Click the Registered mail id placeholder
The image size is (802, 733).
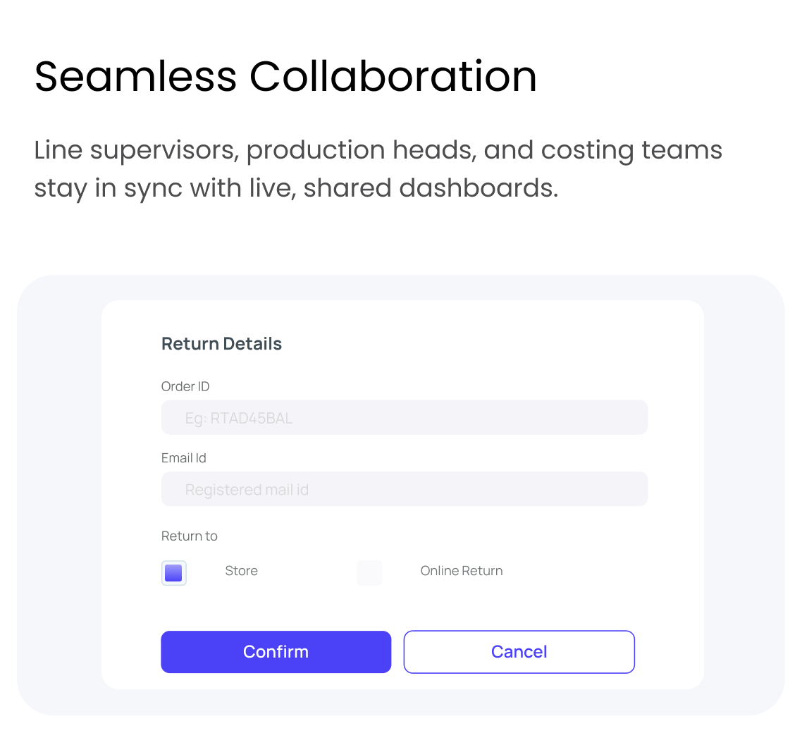pyautogui.click(x=247, y=490)
